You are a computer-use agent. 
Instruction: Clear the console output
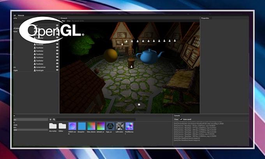(176, 119)
